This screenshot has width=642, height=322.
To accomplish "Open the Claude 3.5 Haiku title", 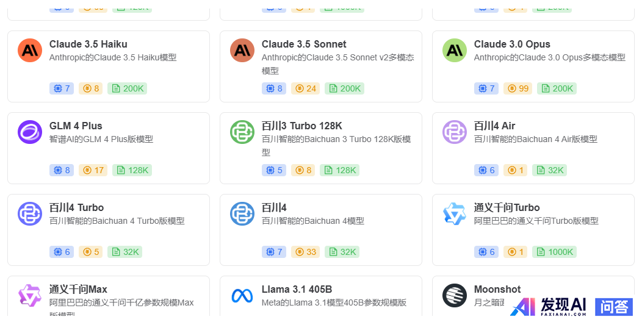I will pos(88,44).
